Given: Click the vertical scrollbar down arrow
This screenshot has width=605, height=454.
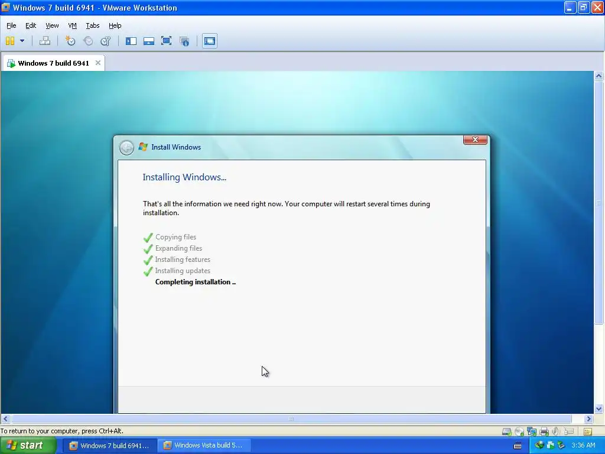Looking at the screenshot, I should pyautogui.click(x=599, y=408).
